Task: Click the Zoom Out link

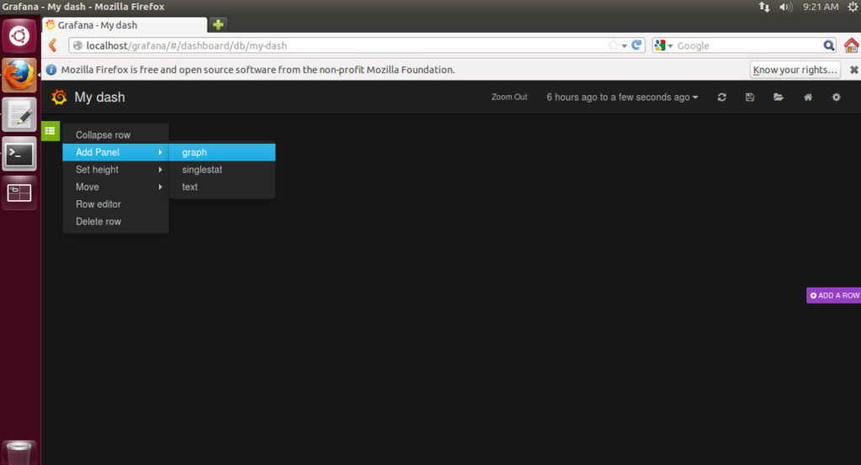Action: [509, 98]
